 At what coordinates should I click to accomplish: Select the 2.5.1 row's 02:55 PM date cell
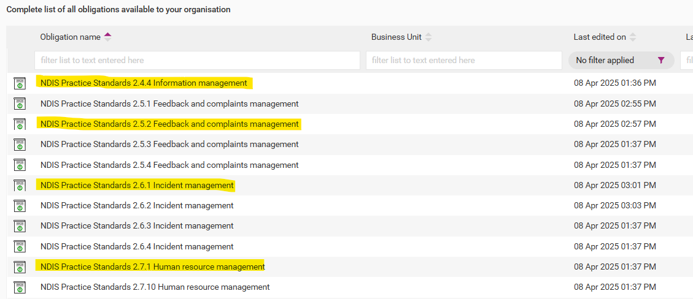point(615,104)
